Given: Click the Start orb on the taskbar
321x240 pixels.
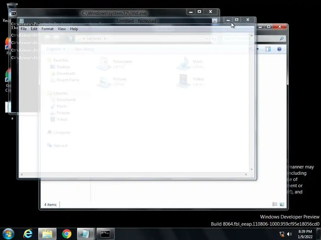Looking at the screenshot, I should point(8,234).
